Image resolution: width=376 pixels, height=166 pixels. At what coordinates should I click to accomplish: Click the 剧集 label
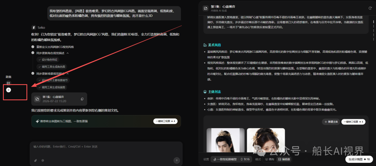[x=9, y=77]
